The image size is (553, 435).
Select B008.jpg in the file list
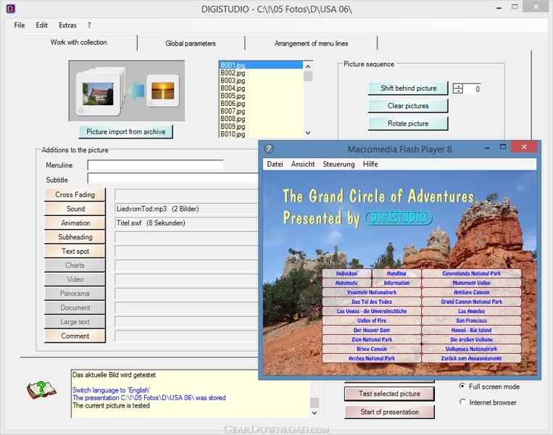pos(261,119)
